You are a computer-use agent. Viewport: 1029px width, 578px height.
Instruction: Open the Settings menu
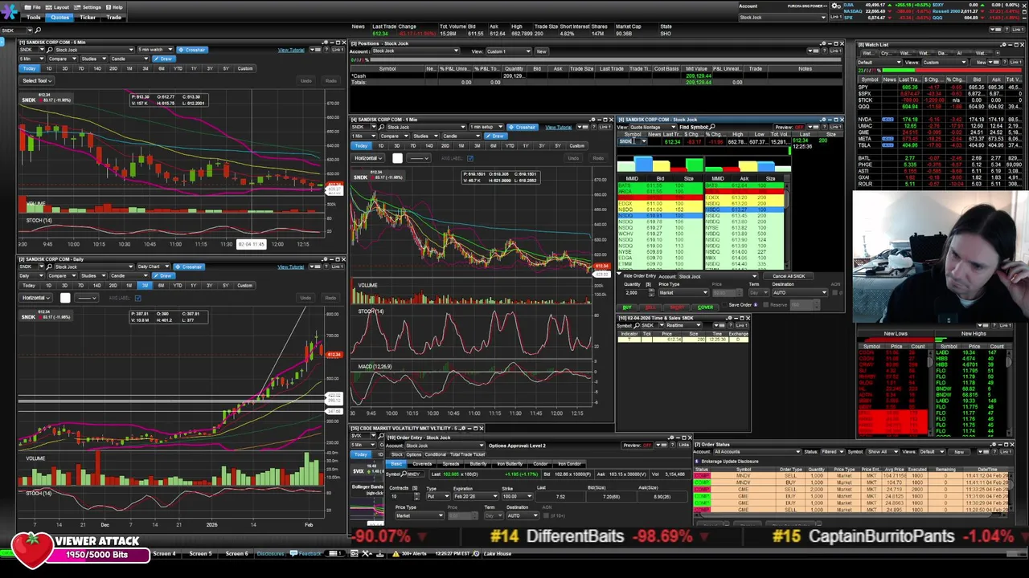[x=88, y=6]
